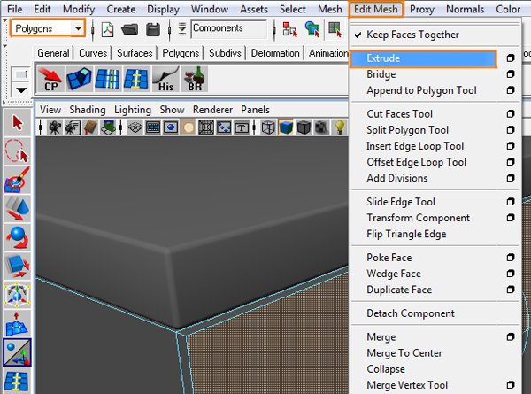
Task: Create a new scene file
Action: tap(107, 29)
